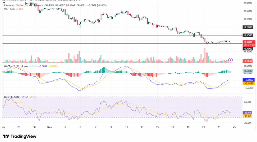Click the TradingView logo

pyautogui.click(x=20, y=136)
